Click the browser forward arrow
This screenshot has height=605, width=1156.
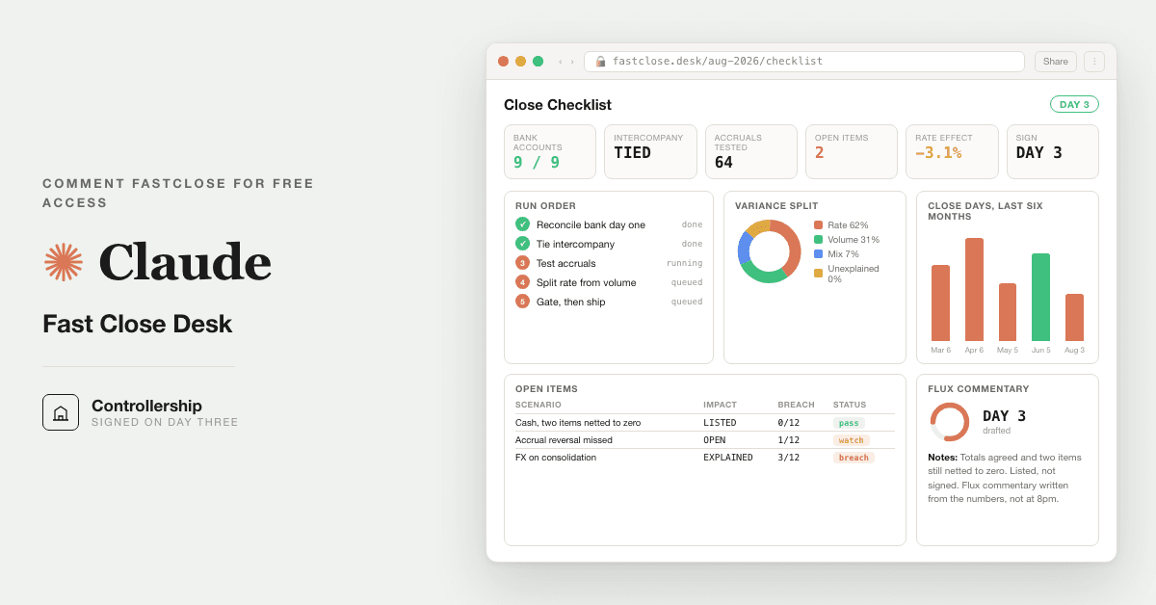click(x=572, y=62)
